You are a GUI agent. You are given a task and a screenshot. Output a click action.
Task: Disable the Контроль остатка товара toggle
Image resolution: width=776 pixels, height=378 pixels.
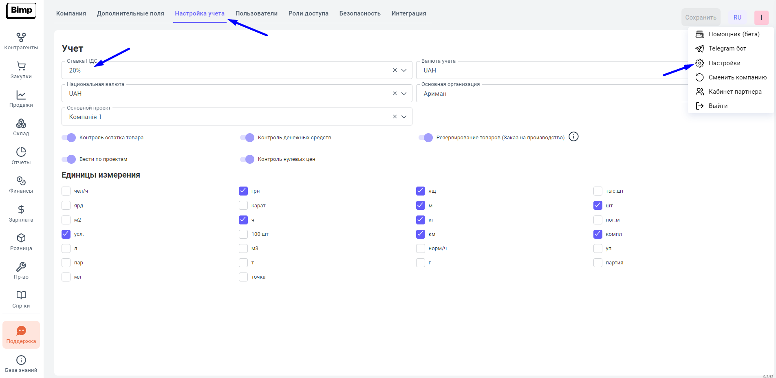(69, 138)
